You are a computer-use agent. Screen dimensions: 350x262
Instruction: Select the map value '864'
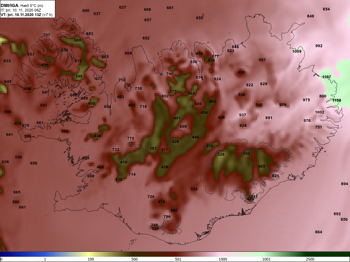point(318,232)
